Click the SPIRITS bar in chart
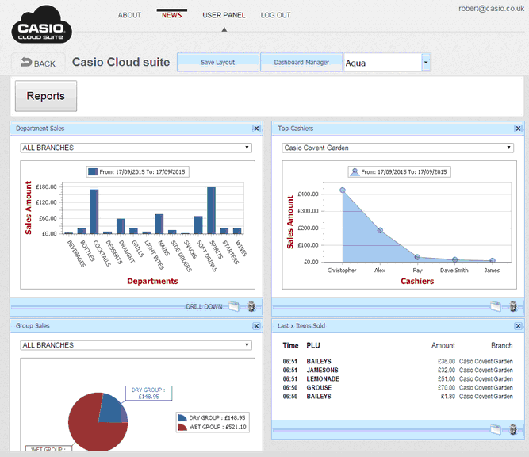The height and width of the screenshot is (457, 529). [x=211, y=210]
